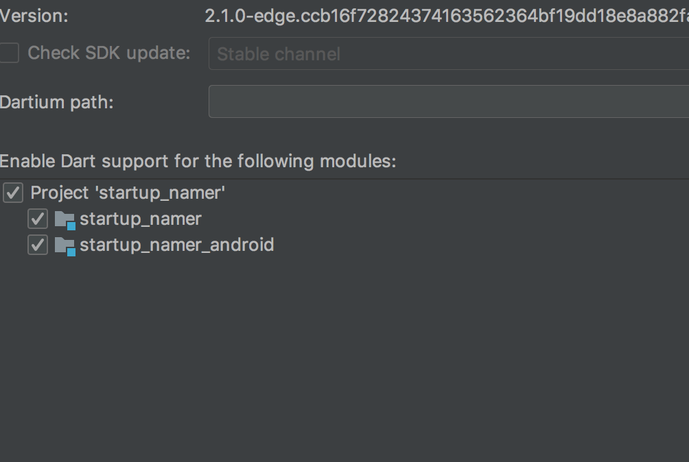
Task: Click the Dartium path label
Action: click(x=55, y=101)
